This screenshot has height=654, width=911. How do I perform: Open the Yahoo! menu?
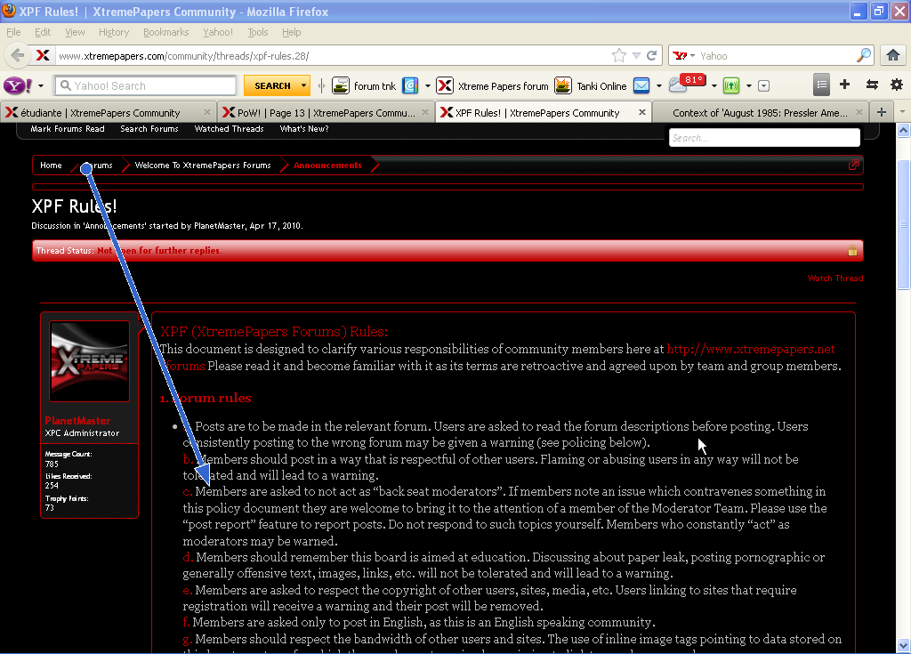click(x=217, y=32)
